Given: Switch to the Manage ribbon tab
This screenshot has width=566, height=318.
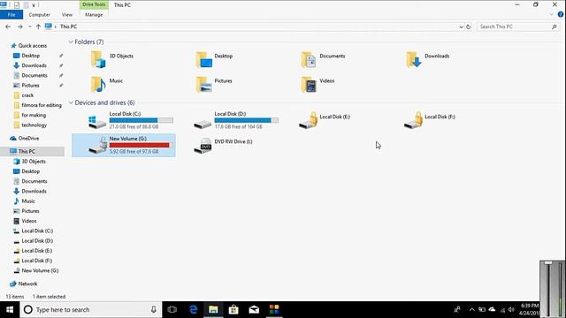Looking at the screenshot, I should 94,15.
